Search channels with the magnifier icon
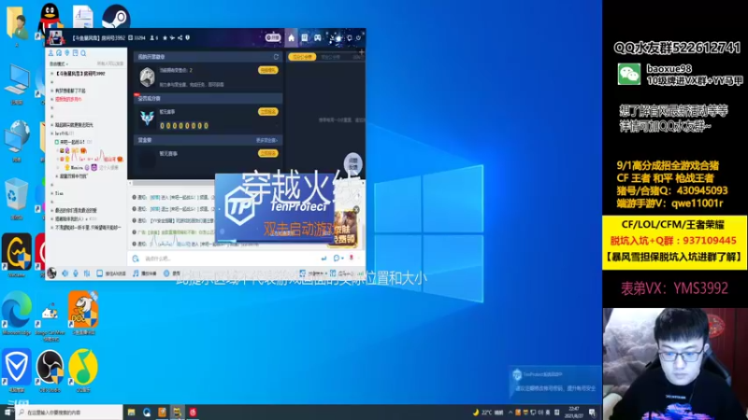This screenshot has width=748, height=420. [x=83, y=53]
